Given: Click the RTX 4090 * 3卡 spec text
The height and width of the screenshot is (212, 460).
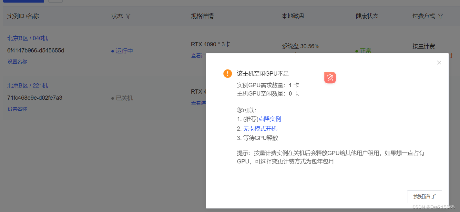Looking at the screenshot, I should point(211,44).
